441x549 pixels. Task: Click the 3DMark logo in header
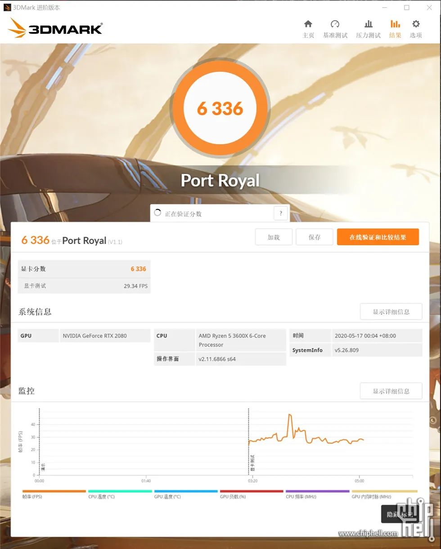pos(55,28)
